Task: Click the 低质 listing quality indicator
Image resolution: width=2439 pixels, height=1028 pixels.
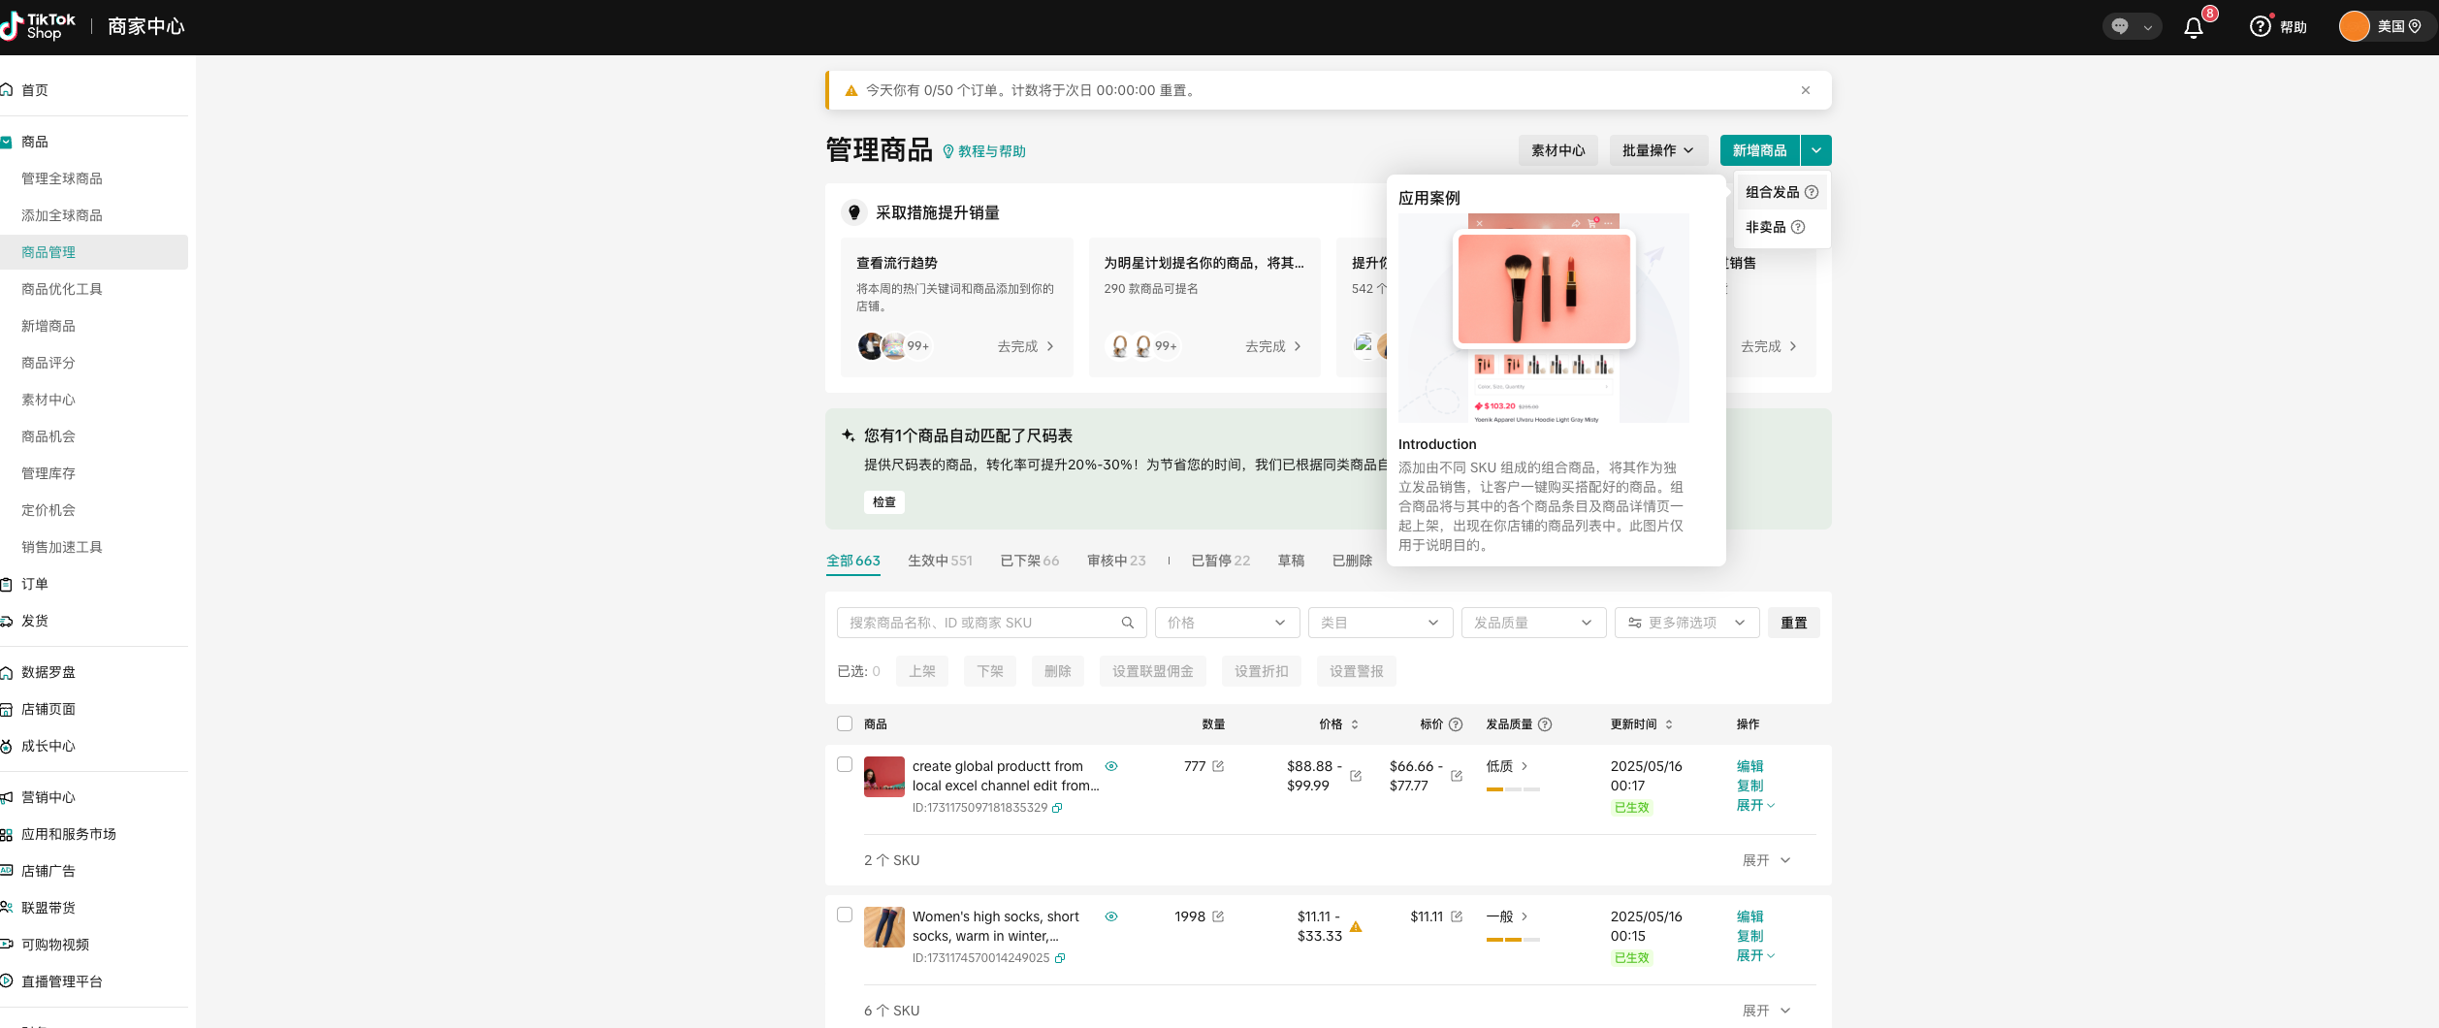Action: click(1507, 766)
